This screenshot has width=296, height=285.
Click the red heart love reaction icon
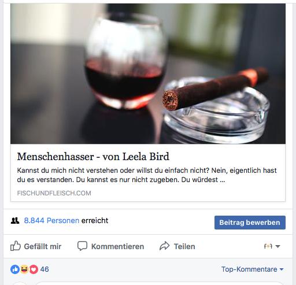click(34, 269)
